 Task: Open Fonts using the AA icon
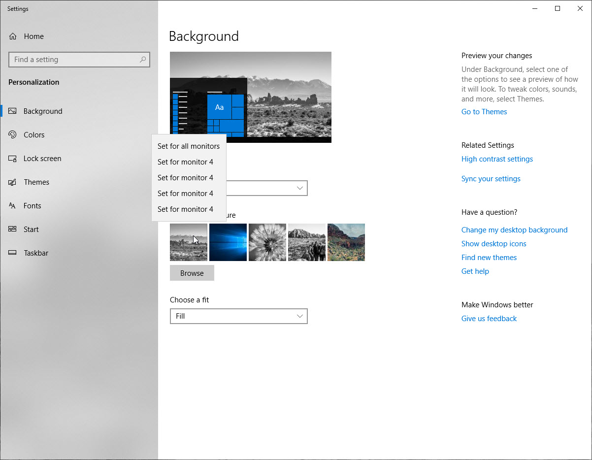(x=13, y=206)
